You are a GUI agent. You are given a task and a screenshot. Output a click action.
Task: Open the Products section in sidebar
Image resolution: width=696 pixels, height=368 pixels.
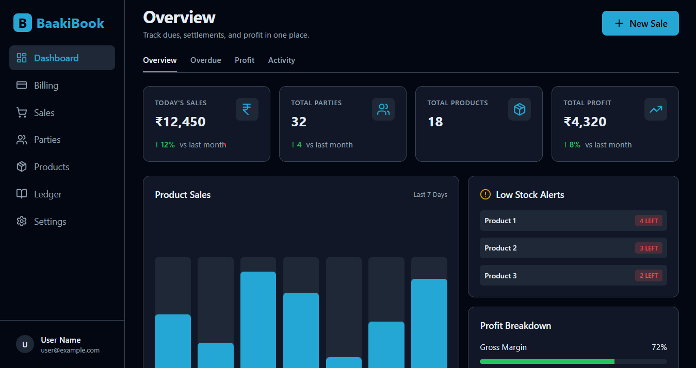tap(51, 167)
